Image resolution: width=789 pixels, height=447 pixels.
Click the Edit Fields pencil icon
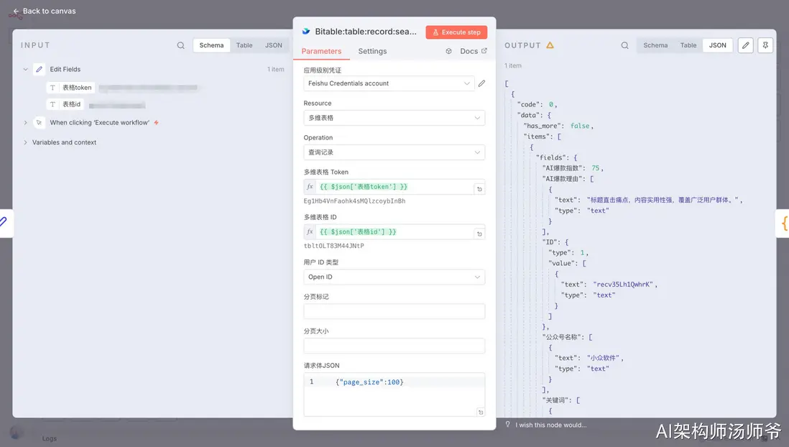tap(40, 70)
